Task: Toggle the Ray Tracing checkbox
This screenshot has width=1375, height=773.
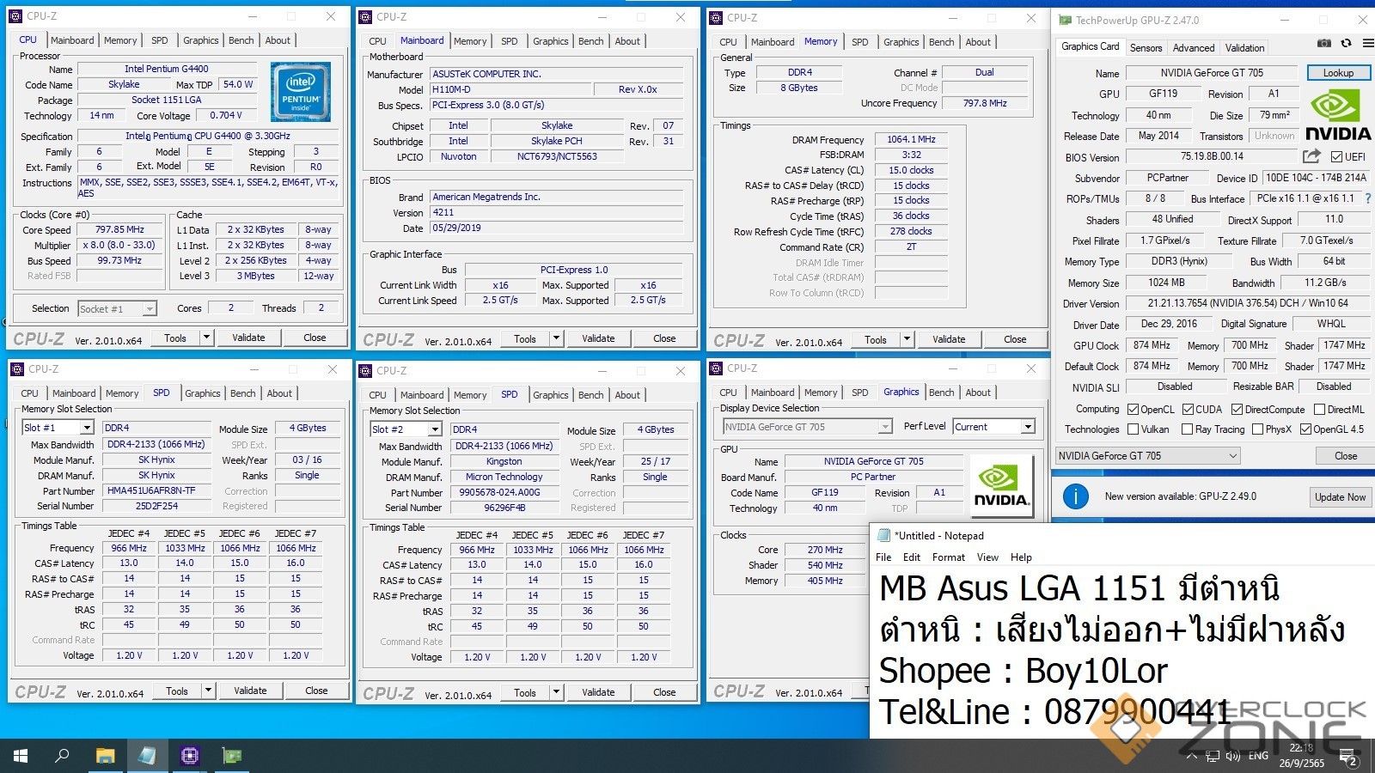Action: coord(1187,429)
